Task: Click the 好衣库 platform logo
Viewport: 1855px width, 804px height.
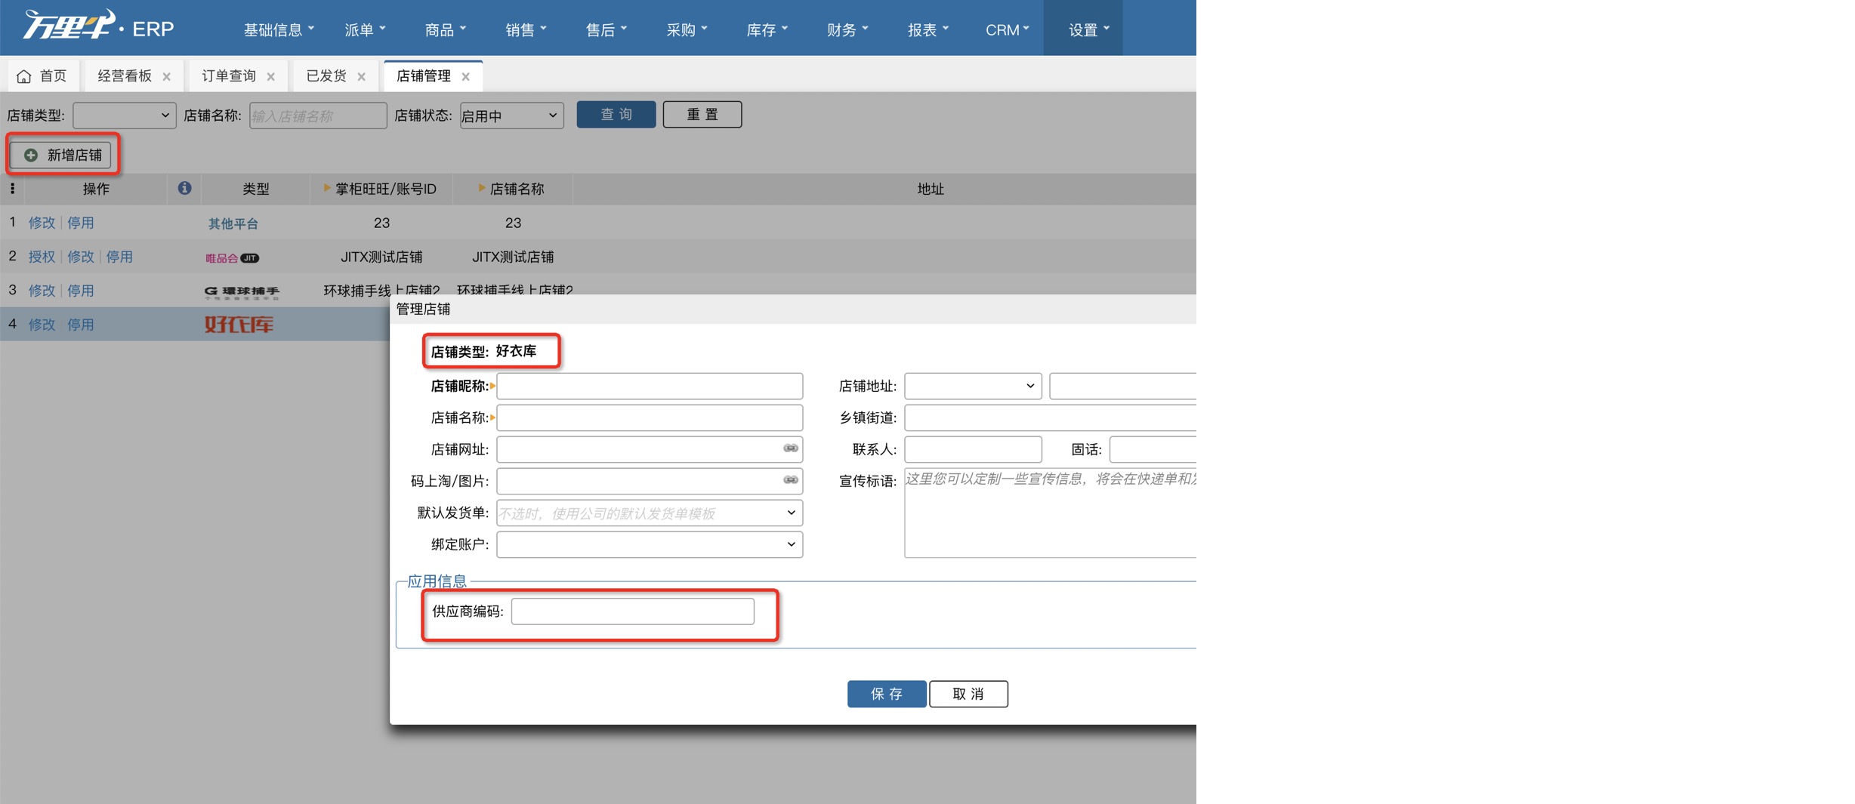Action: [239, 325]
